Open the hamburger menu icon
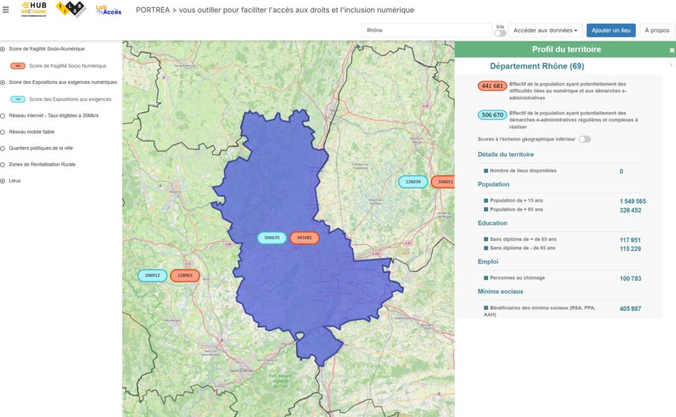This screenshot has height=417, width=676. click(5, 9)
